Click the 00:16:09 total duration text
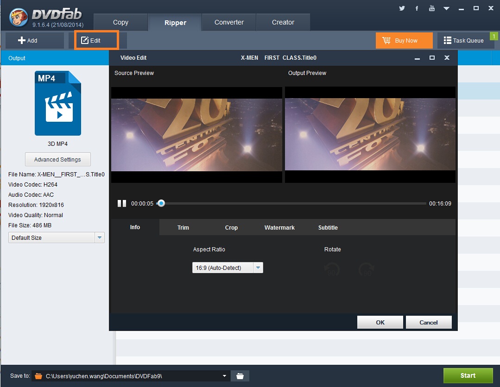 440,204
